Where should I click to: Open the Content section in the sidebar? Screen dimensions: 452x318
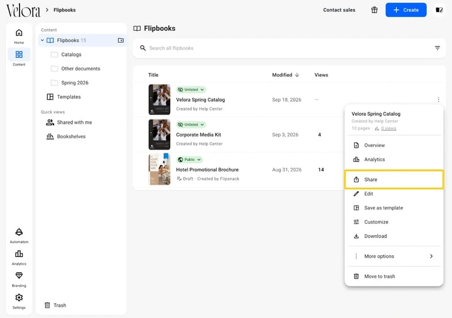coord(19,58)
